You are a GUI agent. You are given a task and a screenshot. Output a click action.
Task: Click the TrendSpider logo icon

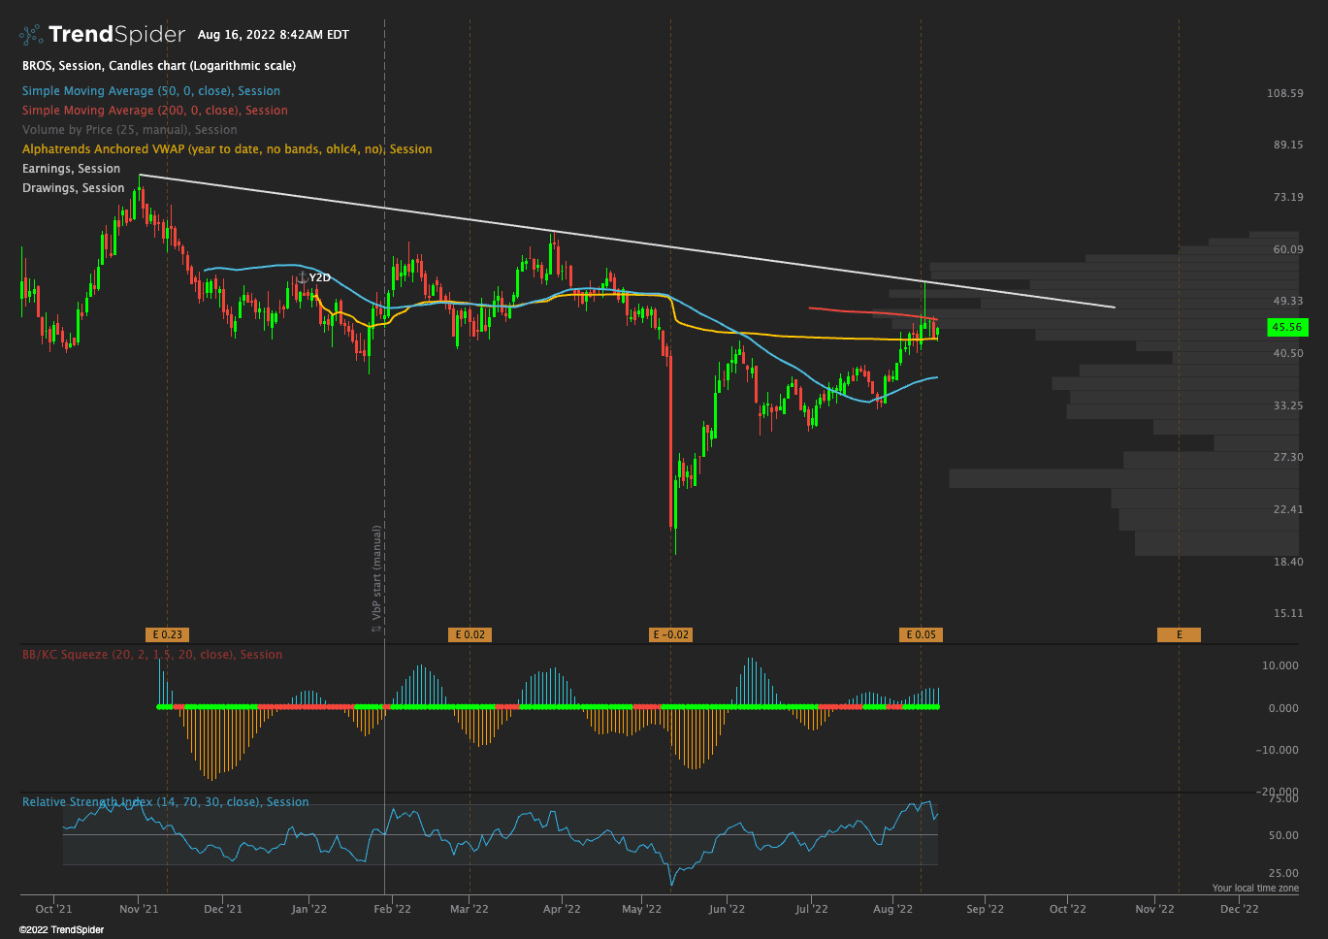pyautogui.click(x=31, y=35)
